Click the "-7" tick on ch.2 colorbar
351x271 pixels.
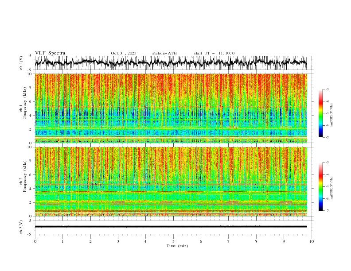coord(327,211)
